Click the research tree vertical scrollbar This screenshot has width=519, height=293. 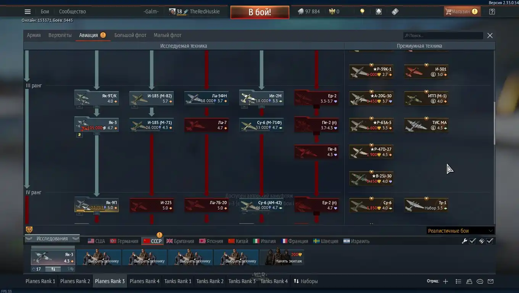click(495, 123)
